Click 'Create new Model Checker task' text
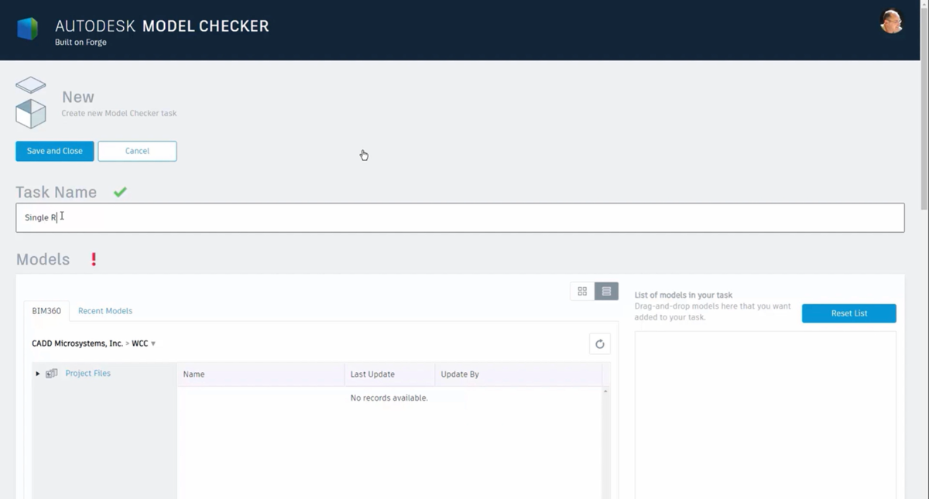Screen dimensions: 929x499 [119, 113]
